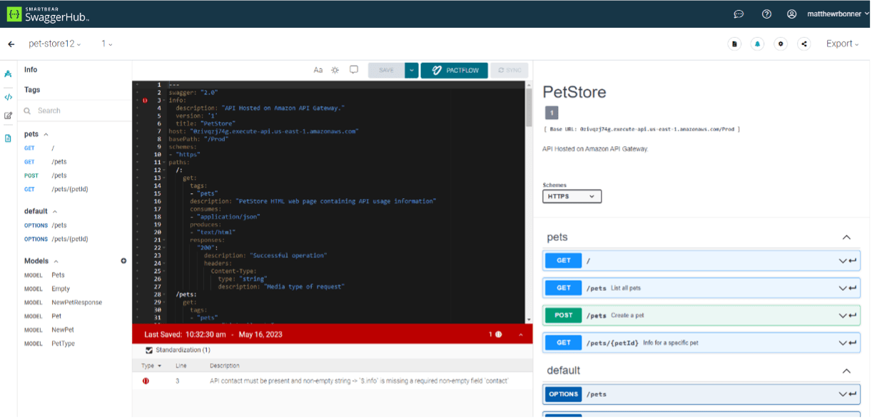Image resolution: width=872 pixels, height=420 pixels.
Task: Click the red error icon in line 3 row
Action: pos(146,381)
